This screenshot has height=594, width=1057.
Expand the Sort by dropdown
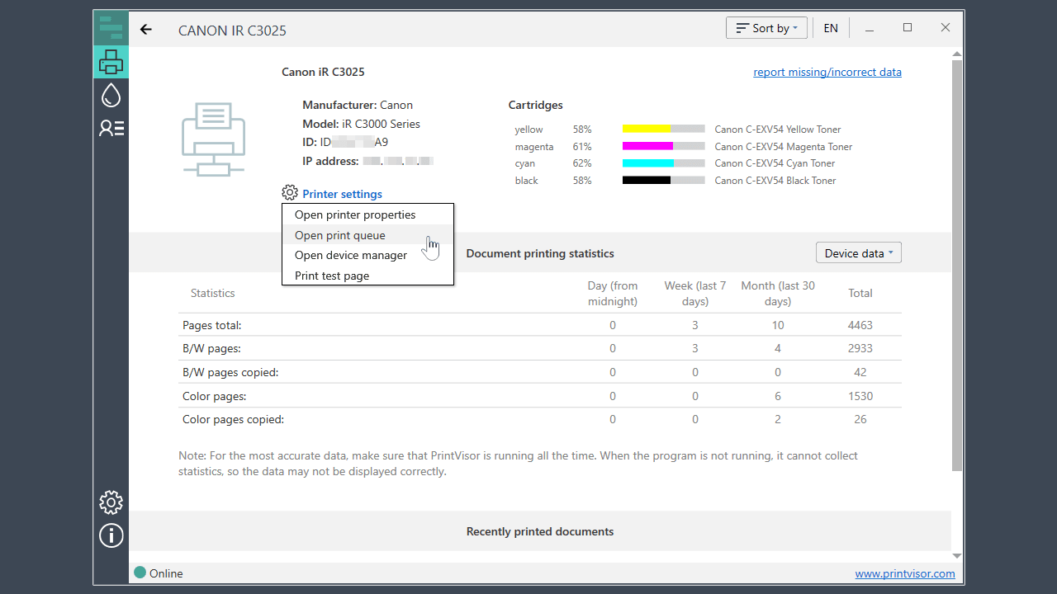[766, 28]
